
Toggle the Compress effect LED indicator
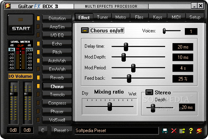[x=38, y=103]
